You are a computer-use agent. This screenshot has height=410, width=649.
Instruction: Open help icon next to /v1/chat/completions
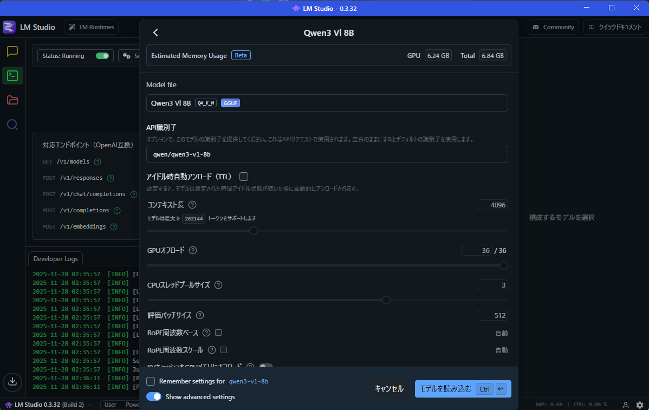(134, 194)
